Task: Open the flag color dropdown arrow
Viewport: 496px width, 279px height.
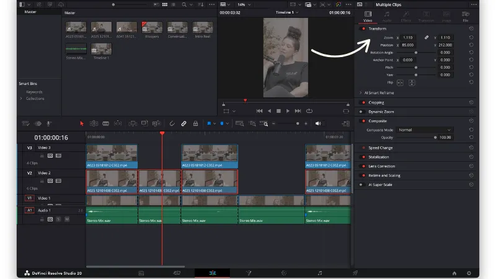Action: pyautogui.click(x=215, y=123)
